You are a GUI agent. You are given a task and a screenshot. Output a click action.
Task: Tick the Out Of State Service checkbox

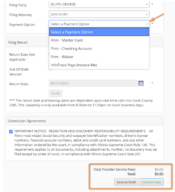click(51, 69)
